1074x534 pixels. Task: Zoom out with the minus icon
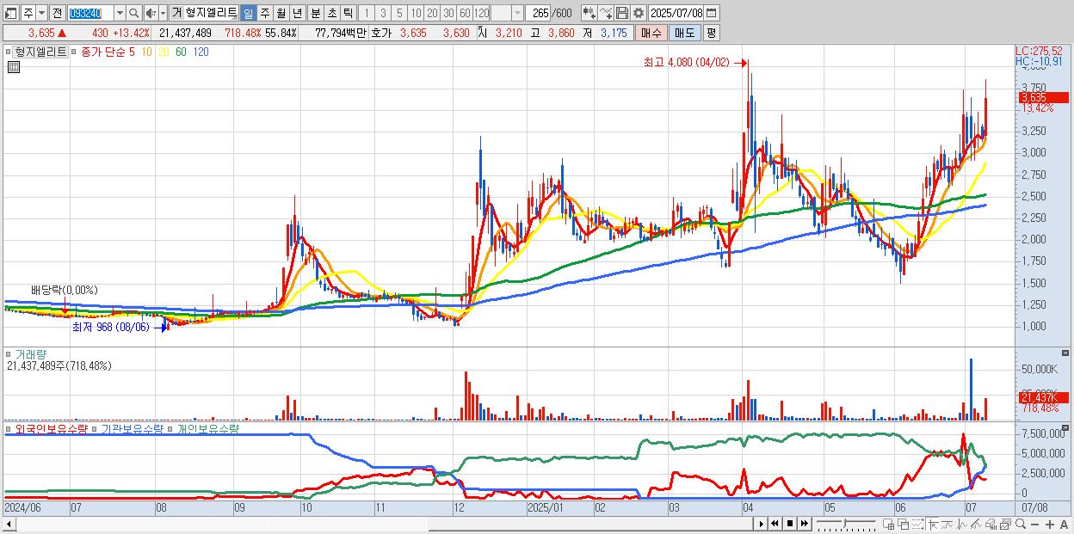click(x=1035, y=524)
